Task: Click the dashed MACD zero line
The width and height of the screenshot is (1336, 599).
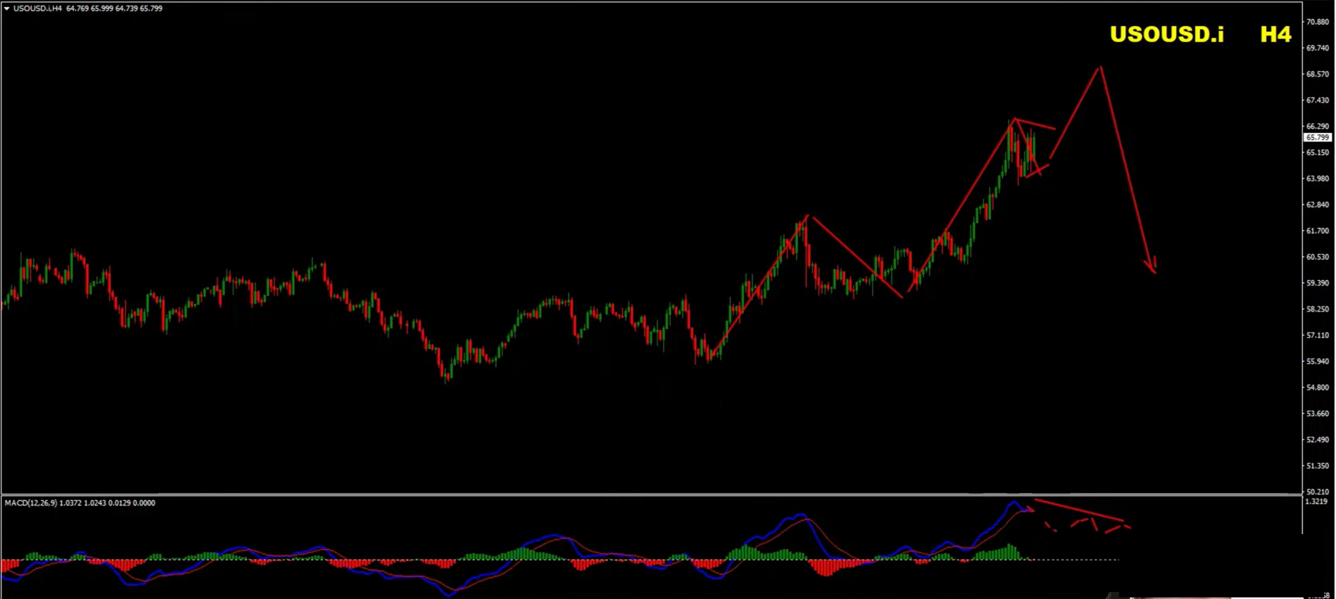Action: tap(1068, 560)
